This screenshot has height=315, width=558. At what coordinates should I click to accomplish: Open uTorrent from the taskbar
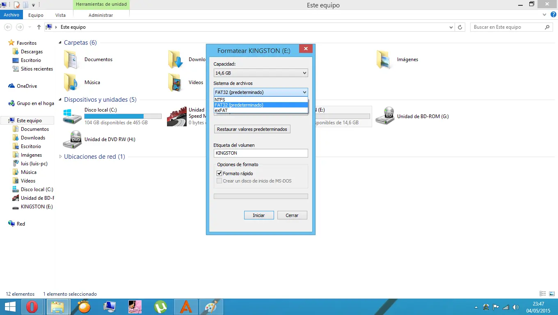pos(161,307)
